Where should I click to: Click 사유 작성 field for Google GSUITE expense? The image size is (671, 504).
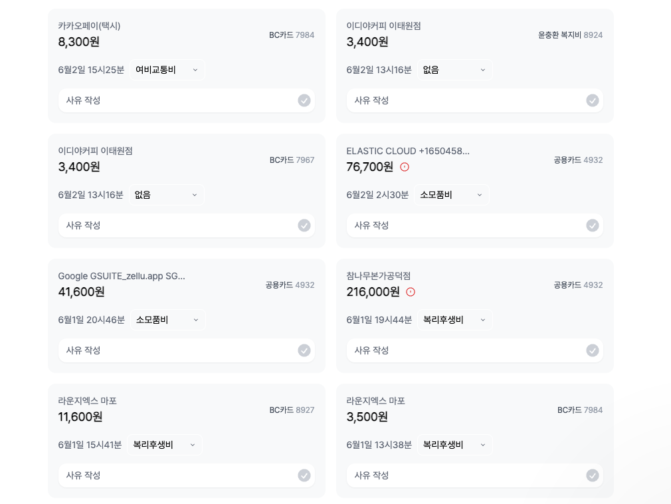pyautogui.click(x=187, y=350)
